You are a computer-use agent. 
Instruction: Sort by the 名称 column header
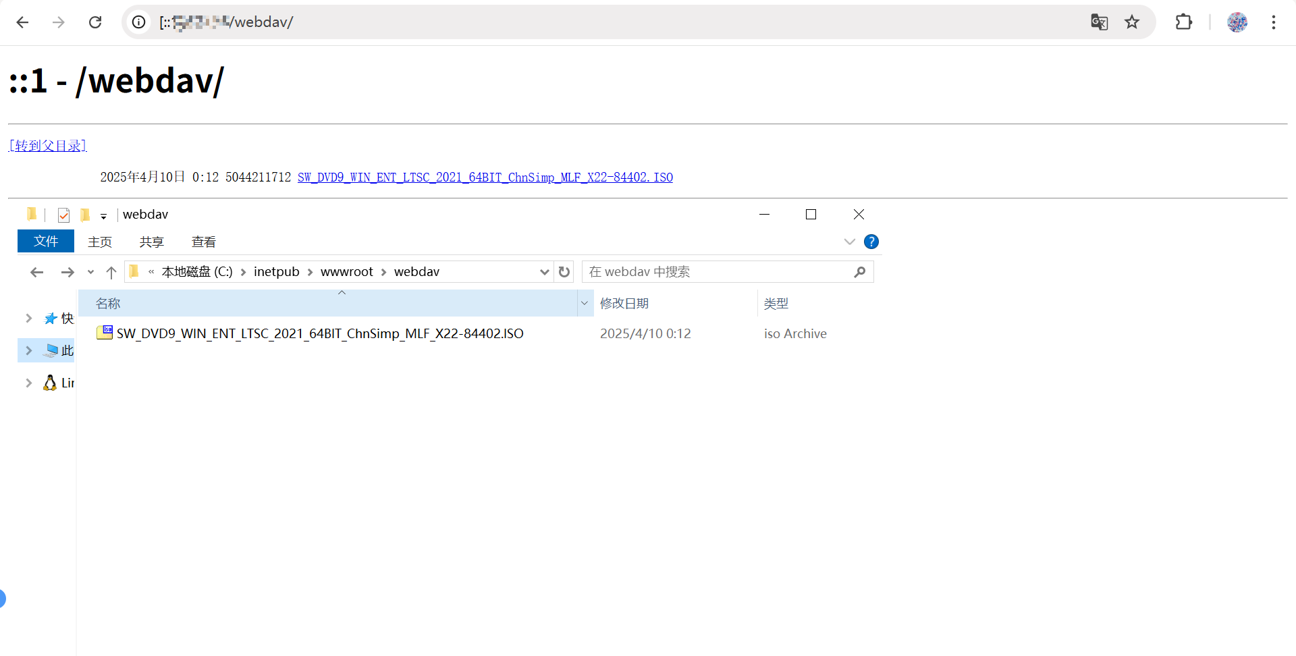(108, 304)
